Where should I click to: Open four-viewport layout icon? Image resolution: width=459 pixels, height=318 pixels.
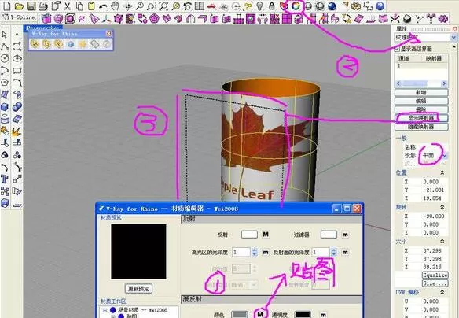(x=200, y=6)
